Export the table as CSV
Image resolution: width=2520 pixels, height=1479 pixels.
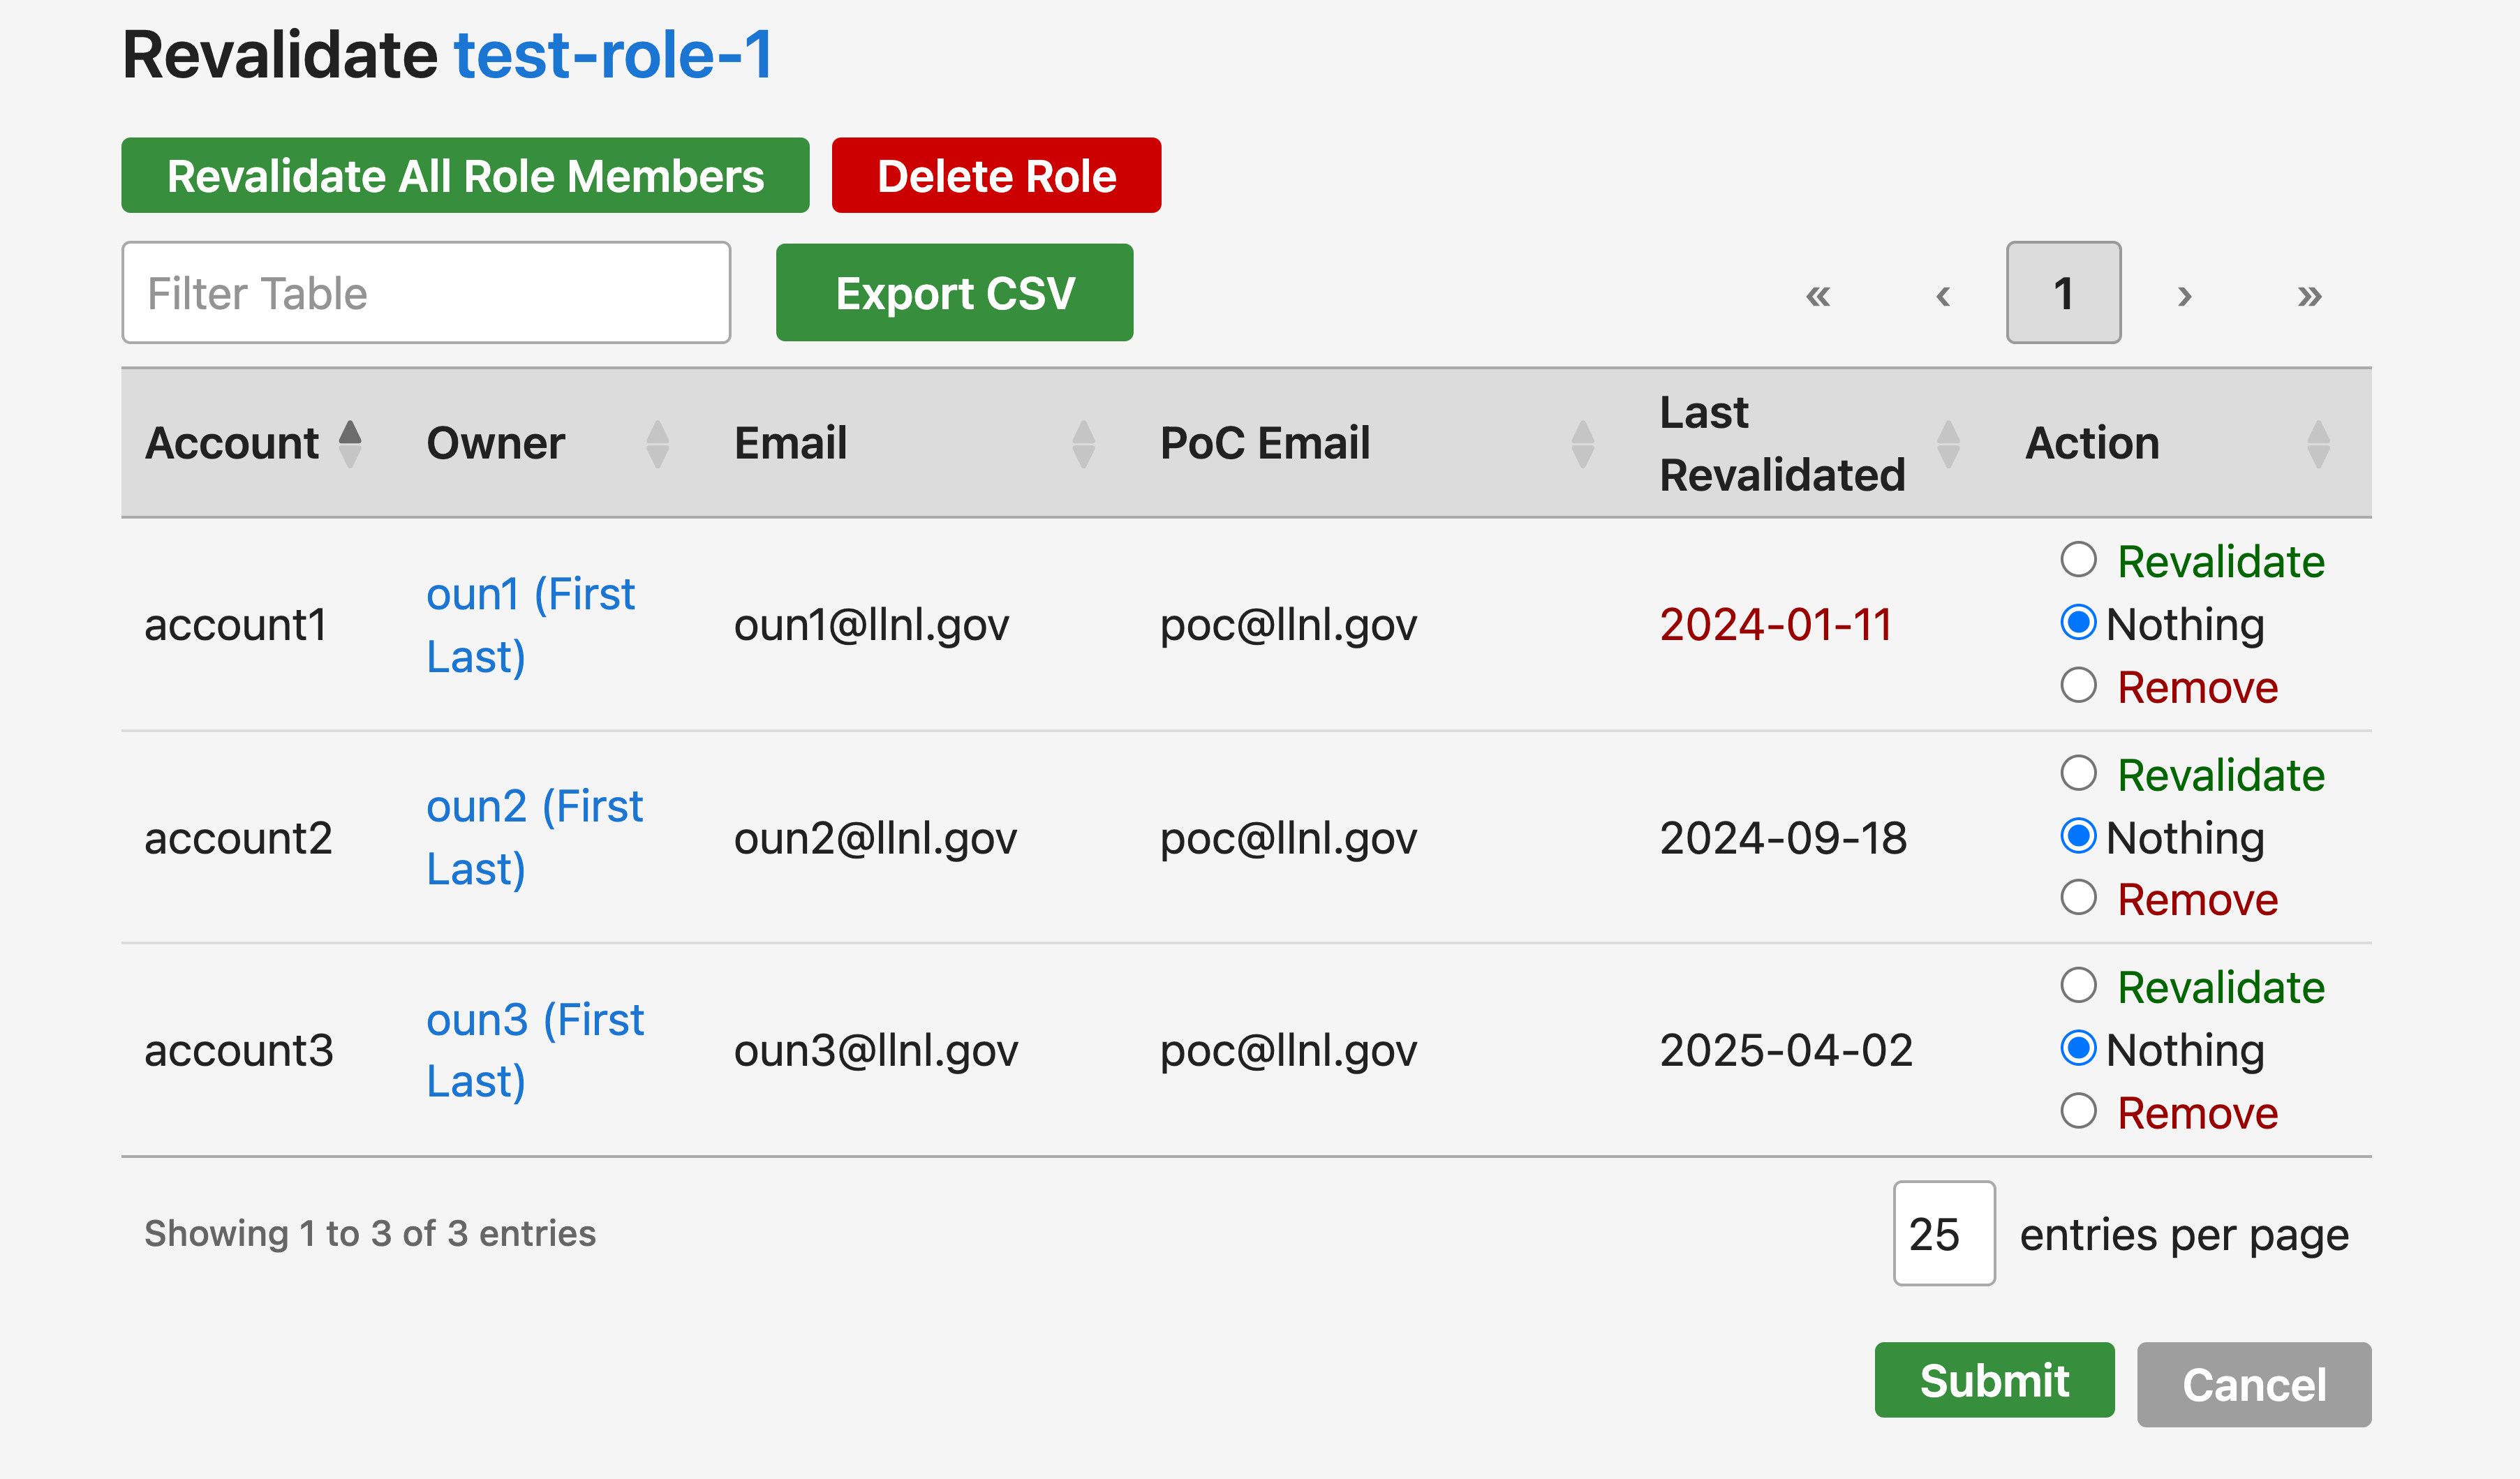954,293
